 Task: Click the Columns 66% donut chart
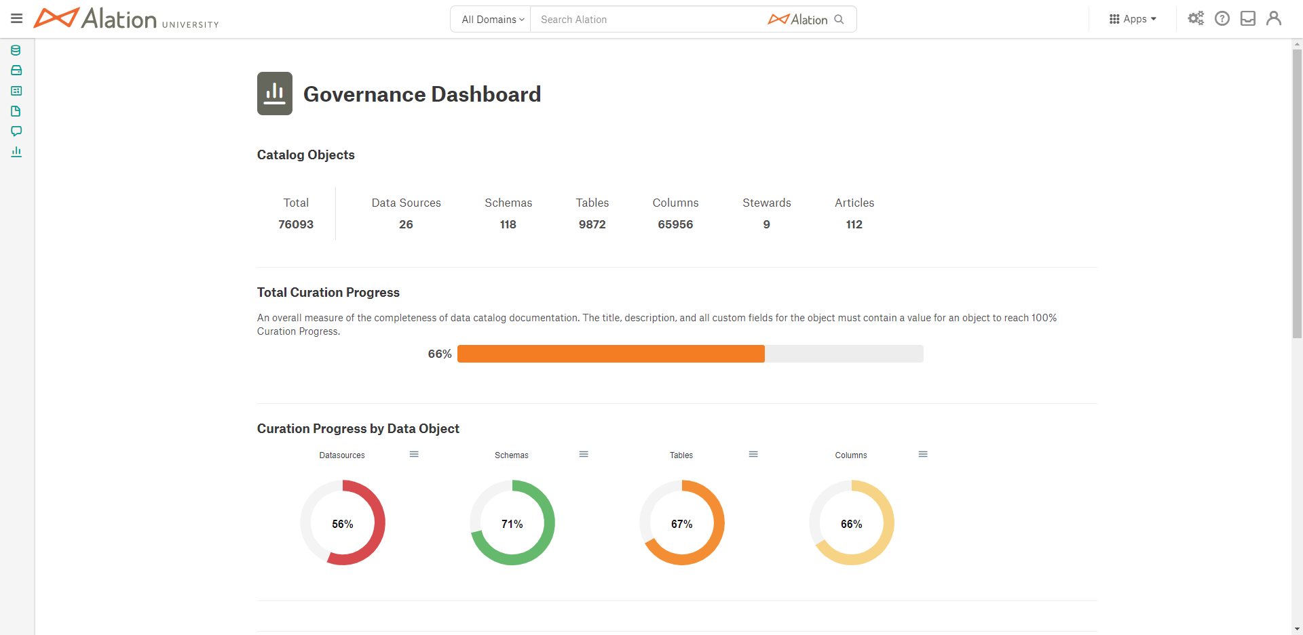click(852, 523)
